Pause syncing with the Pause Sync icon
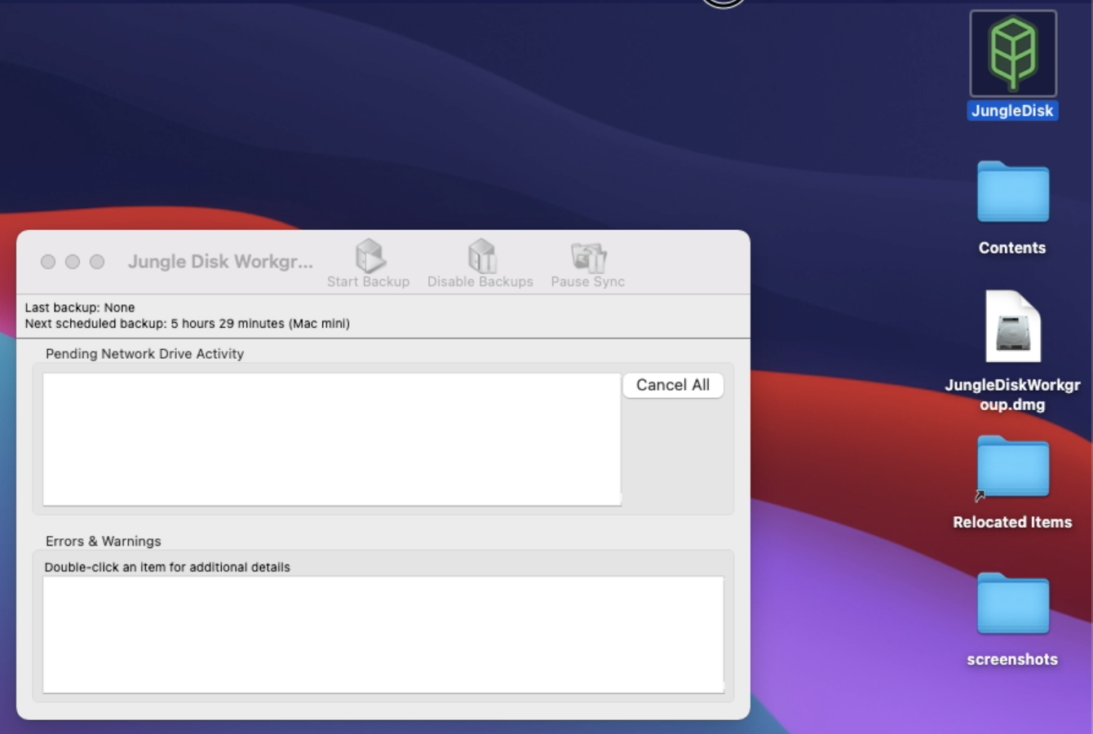This screenshot has height=734, width=1093. coord(587,263)
